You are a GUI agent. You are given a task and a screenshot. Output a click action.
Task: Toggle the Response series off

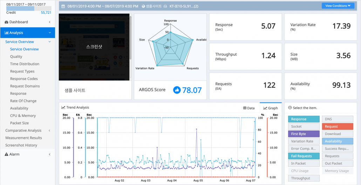(x=304, y=119)
